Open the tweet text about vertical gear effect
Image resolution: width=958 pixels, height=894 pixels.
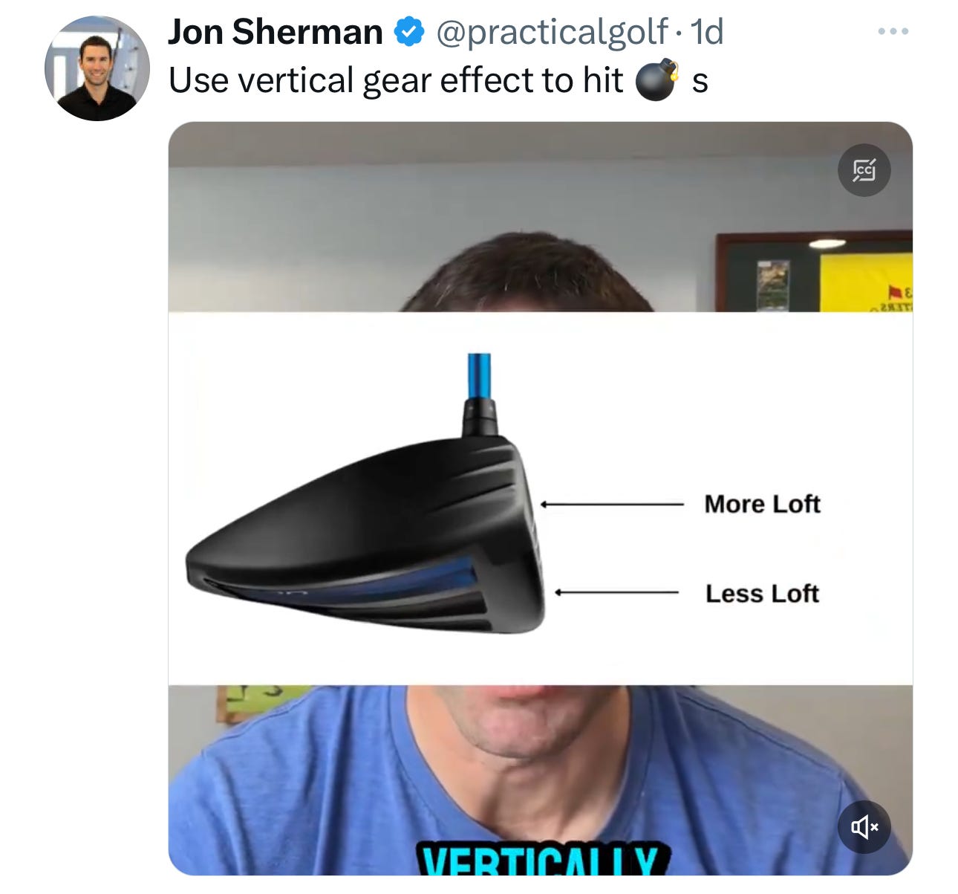click(x=438, y=80)
